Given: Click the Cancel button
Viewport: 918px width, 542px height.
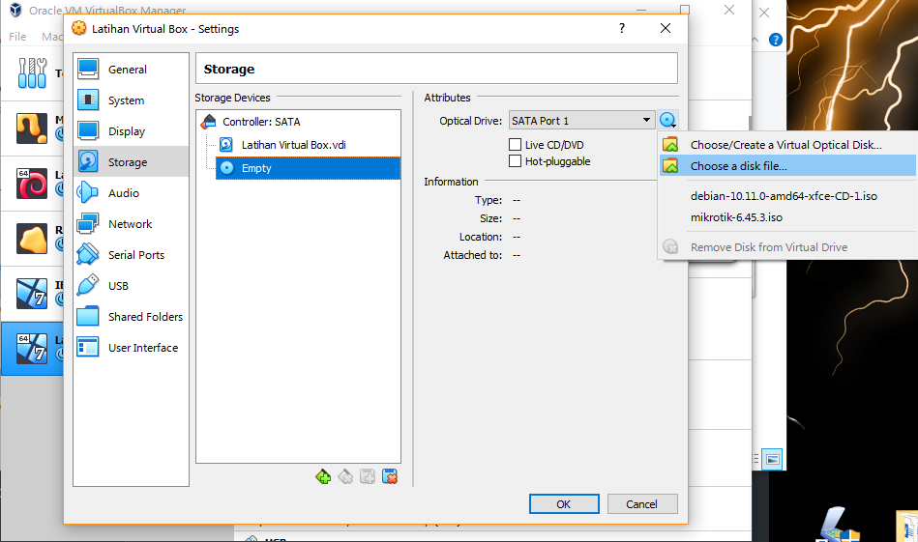Looking at the screenshot, I should (x=641, y=504).
